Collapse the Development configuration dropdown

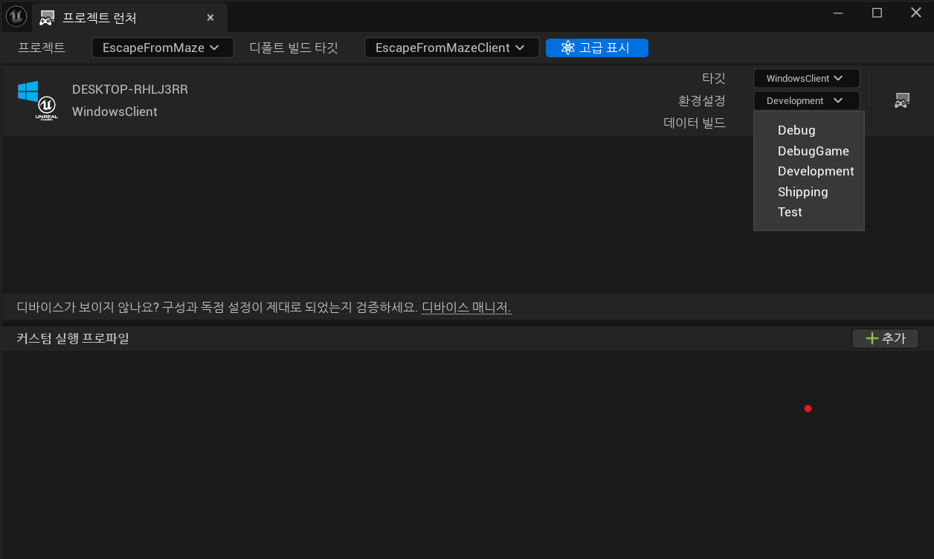tap(806, 100)
